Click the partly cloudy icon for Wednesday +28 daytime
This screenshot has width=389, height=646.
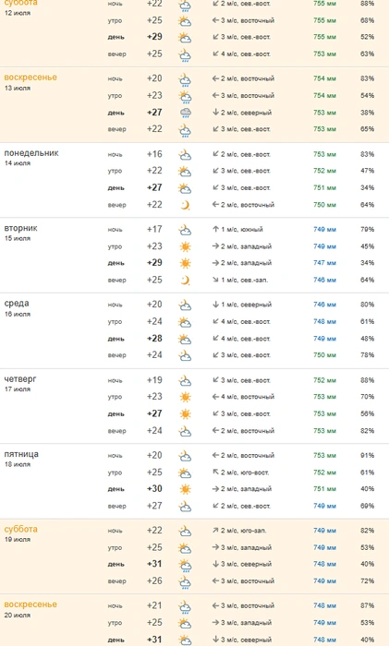185,339
